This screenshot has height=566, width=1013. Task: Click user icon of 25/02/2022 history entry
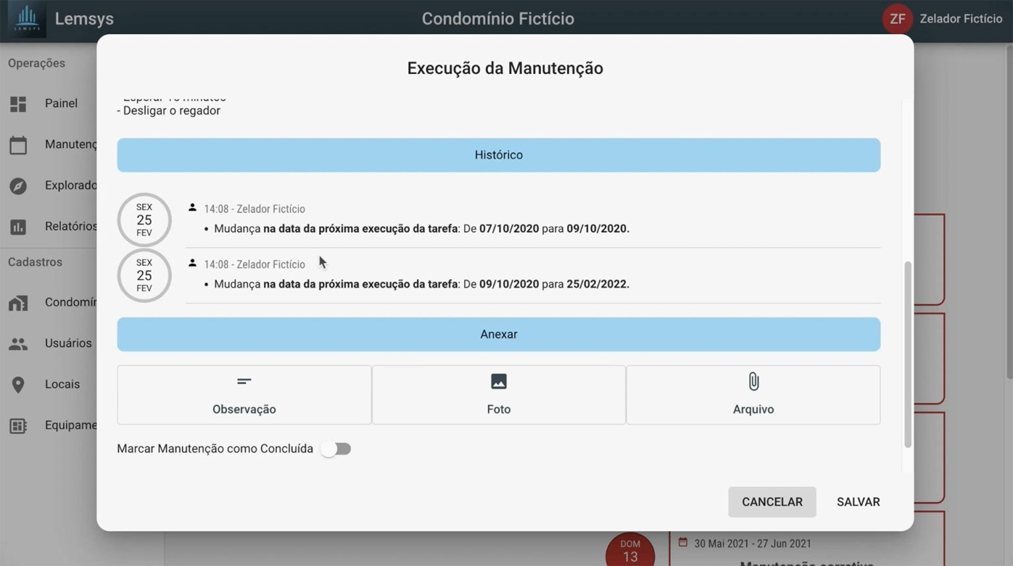coord(193,263)
